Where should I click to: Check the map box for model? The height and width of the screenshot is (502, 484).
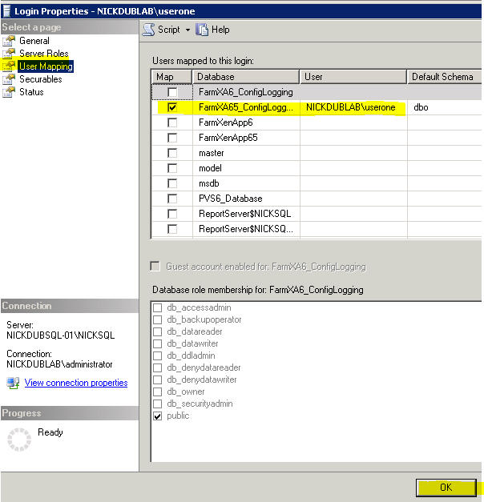[x=172, y=168]
